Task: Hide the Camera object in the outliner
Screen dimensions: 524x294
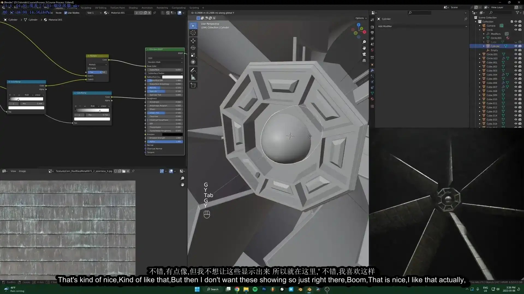Action: [515, 26]
